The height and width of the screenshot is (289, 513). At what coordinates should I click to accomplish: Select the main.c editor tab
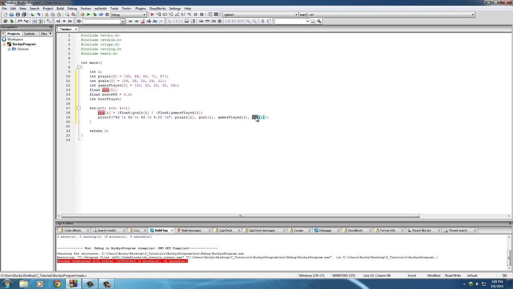click(x=65, y=29)
